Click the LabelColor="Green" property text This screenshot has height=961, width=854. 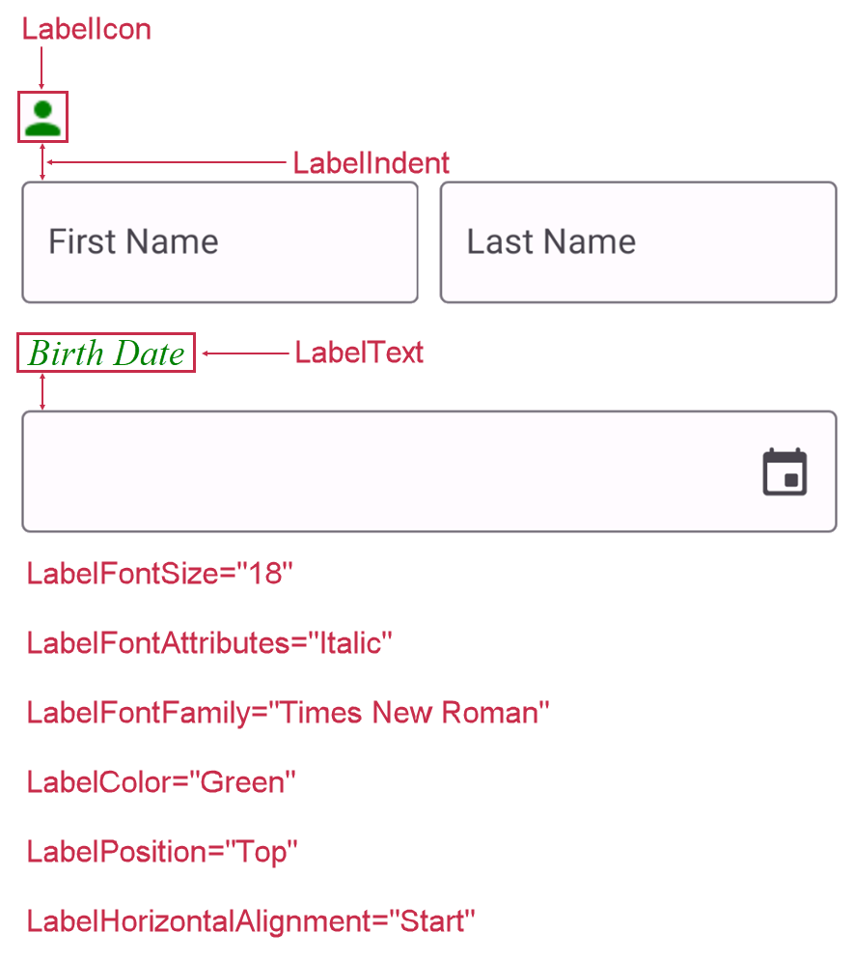click(161, 782)
